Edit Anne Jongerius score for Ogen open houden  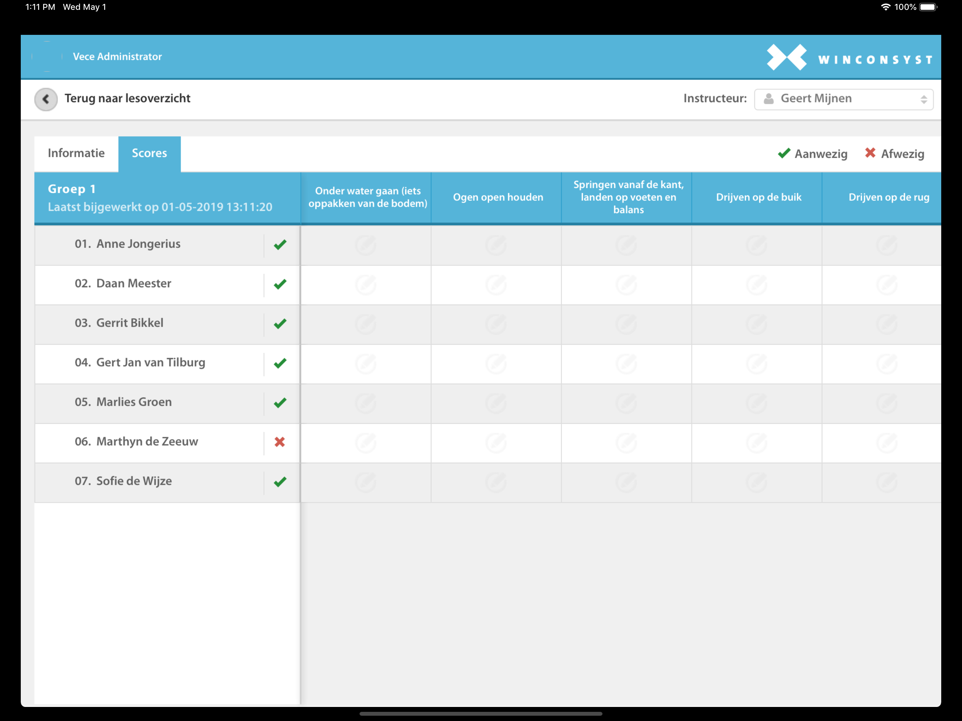coord(496,245)
